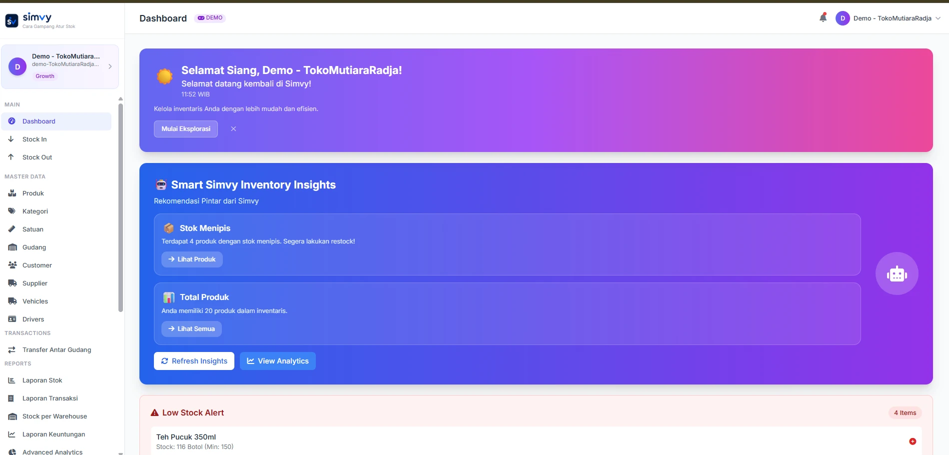949x455 pixels.
Task: Open Laporan Keuntungan report
Action: (x=56, y=434)
